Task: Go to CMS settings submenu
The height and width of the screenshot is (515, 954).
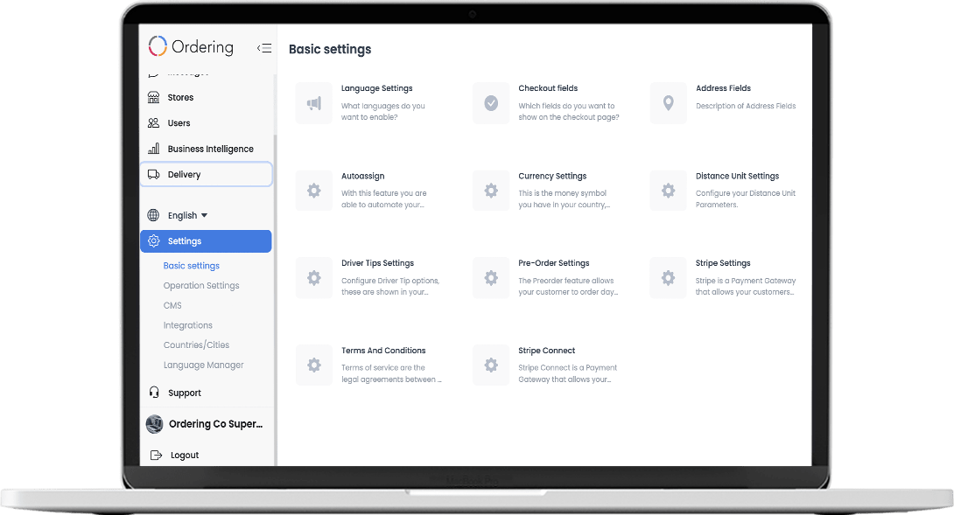Action: [x=172, y=305]
